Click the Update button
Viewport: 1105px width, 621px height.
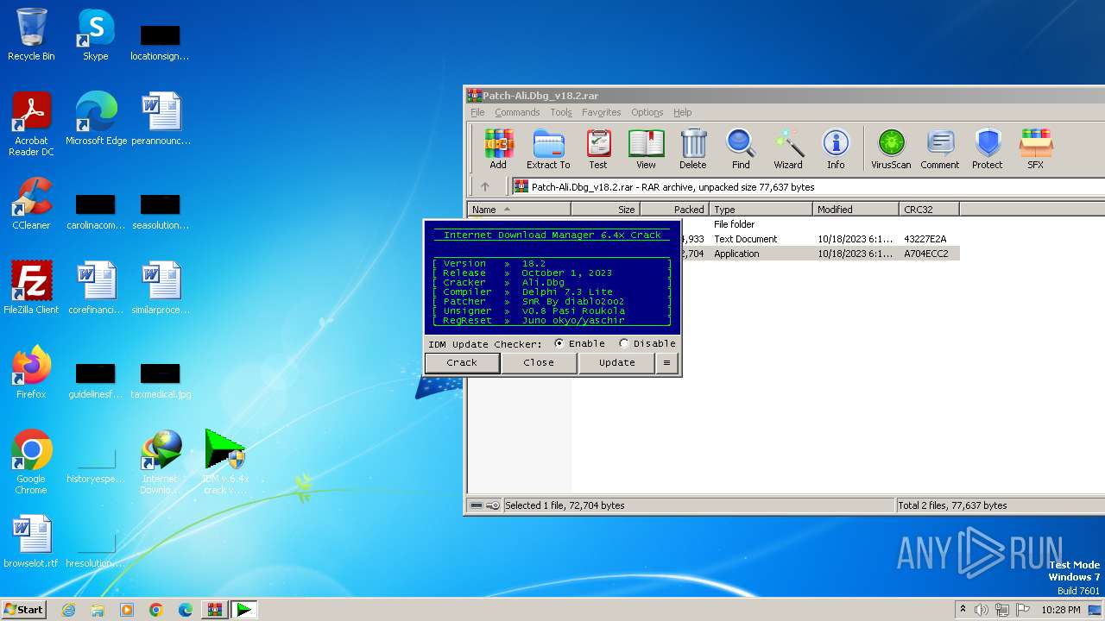point(616,363)
